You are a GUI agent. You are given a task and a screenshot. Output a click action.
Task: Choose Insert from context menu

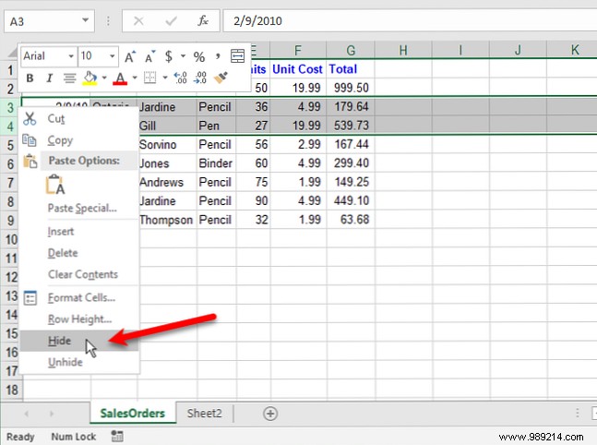coord(79,232)
